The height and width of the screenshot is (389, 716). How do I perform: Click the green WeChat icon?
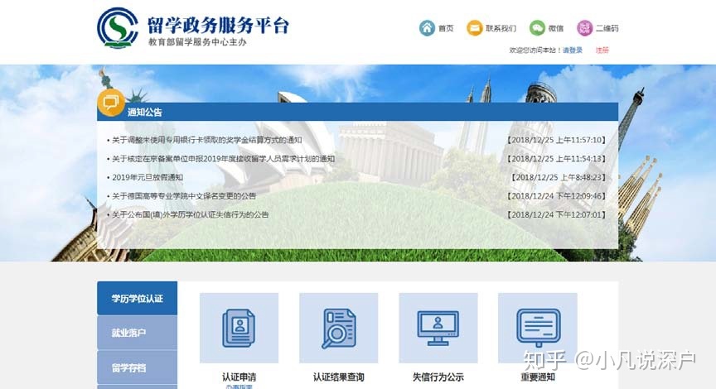[537, 28]
